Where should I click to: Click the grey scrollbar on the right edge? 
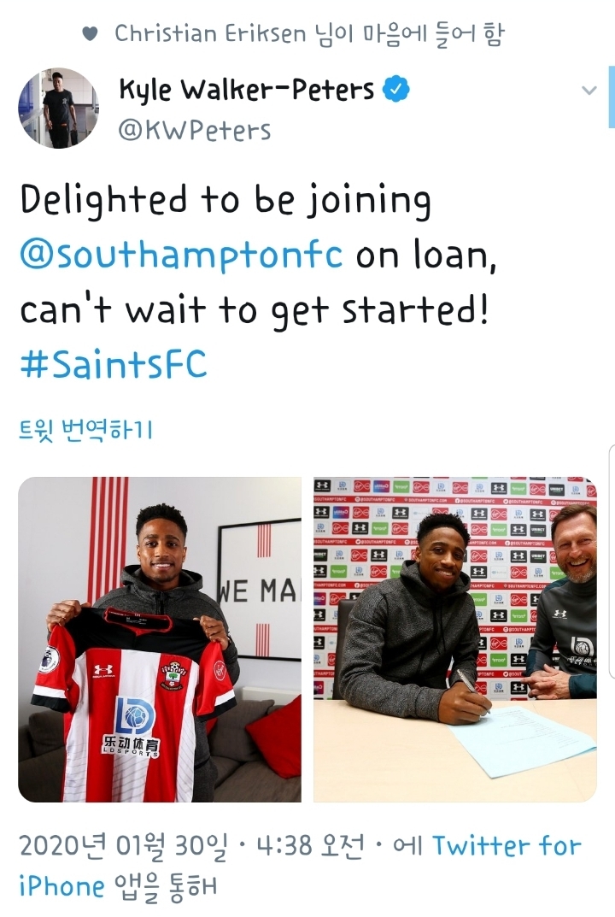tap(612, 561)
